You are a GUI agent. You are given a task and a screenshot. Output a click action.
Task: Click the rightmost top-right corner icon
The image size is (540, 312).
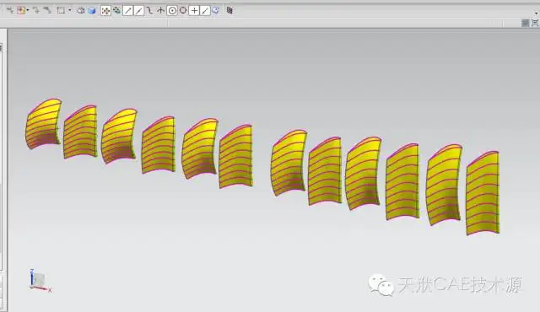tap(535, 23)
